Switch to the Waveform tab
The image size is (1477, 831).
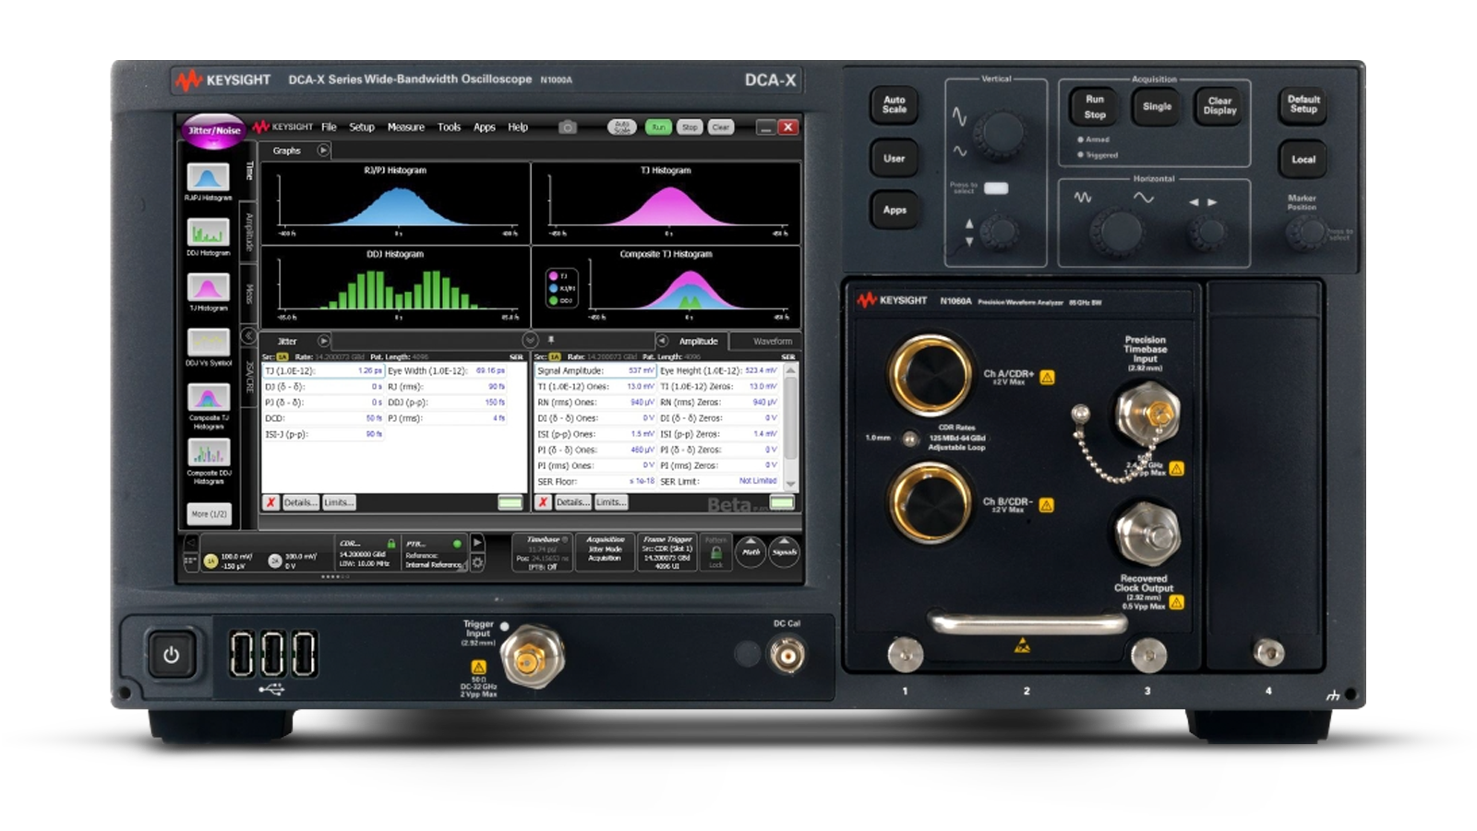tap(772, 342)
